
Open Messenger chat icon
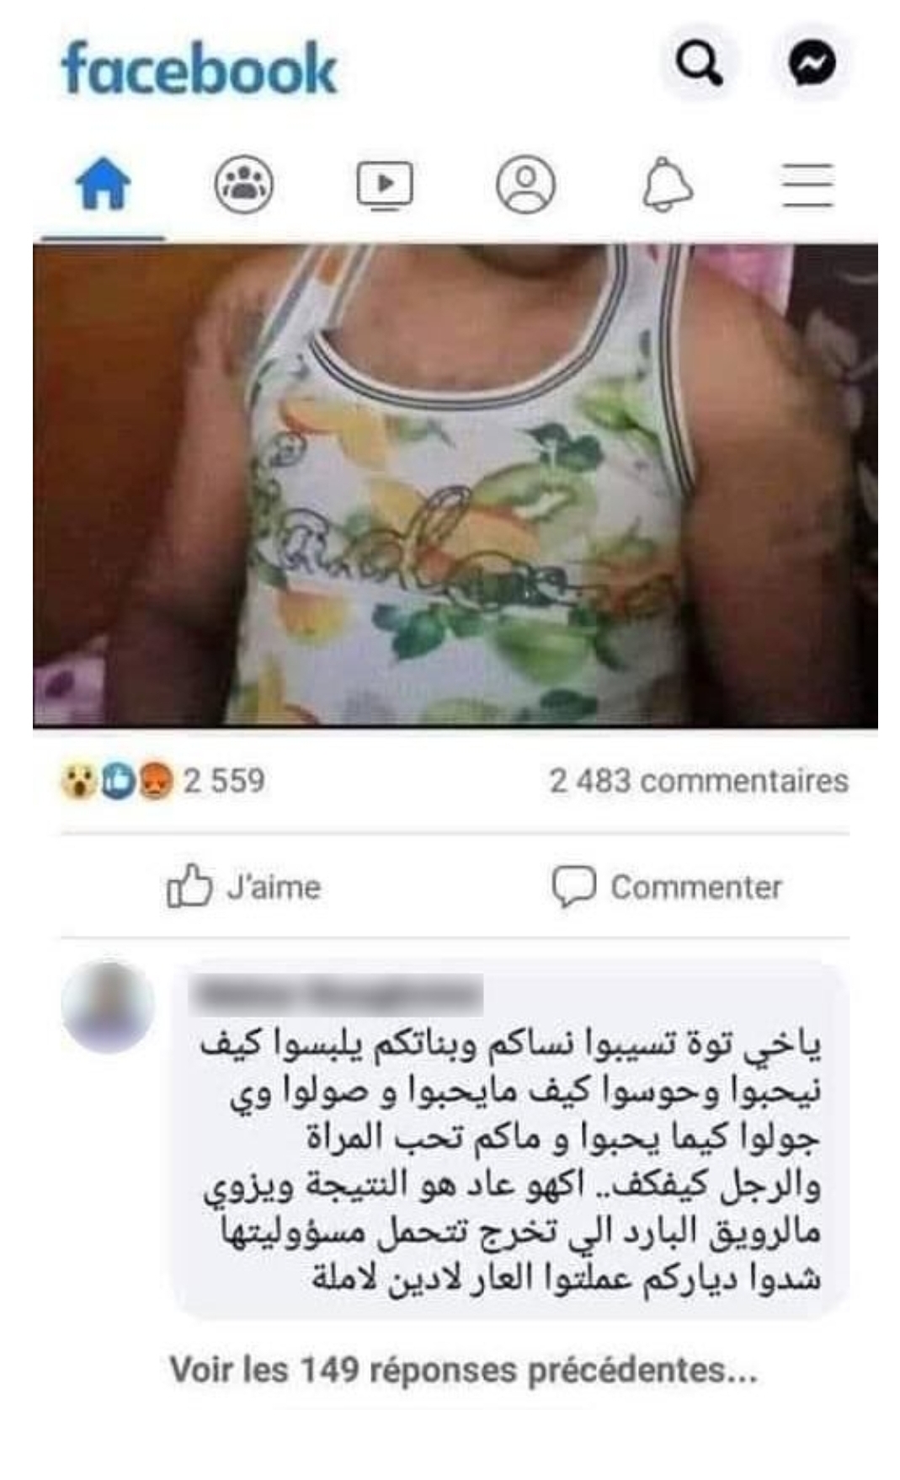point(812,61)
